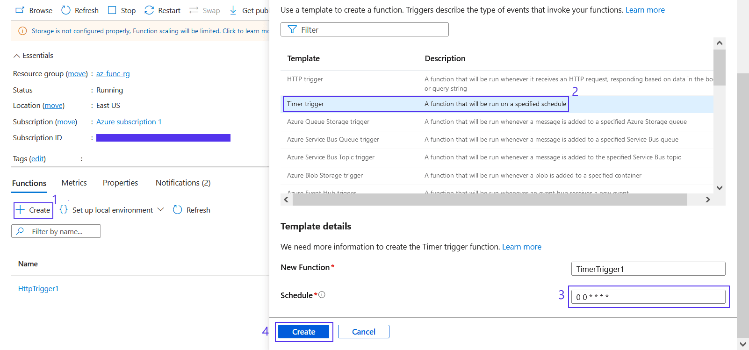Open the Notifications (2) tab
The width and height of the screenshot is (749, 350).
183,183
